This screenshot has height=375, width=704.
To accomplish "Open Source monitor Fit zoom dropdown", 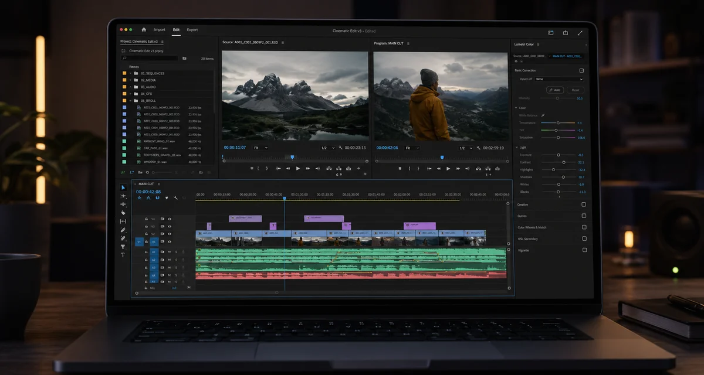I will point(262,148).
